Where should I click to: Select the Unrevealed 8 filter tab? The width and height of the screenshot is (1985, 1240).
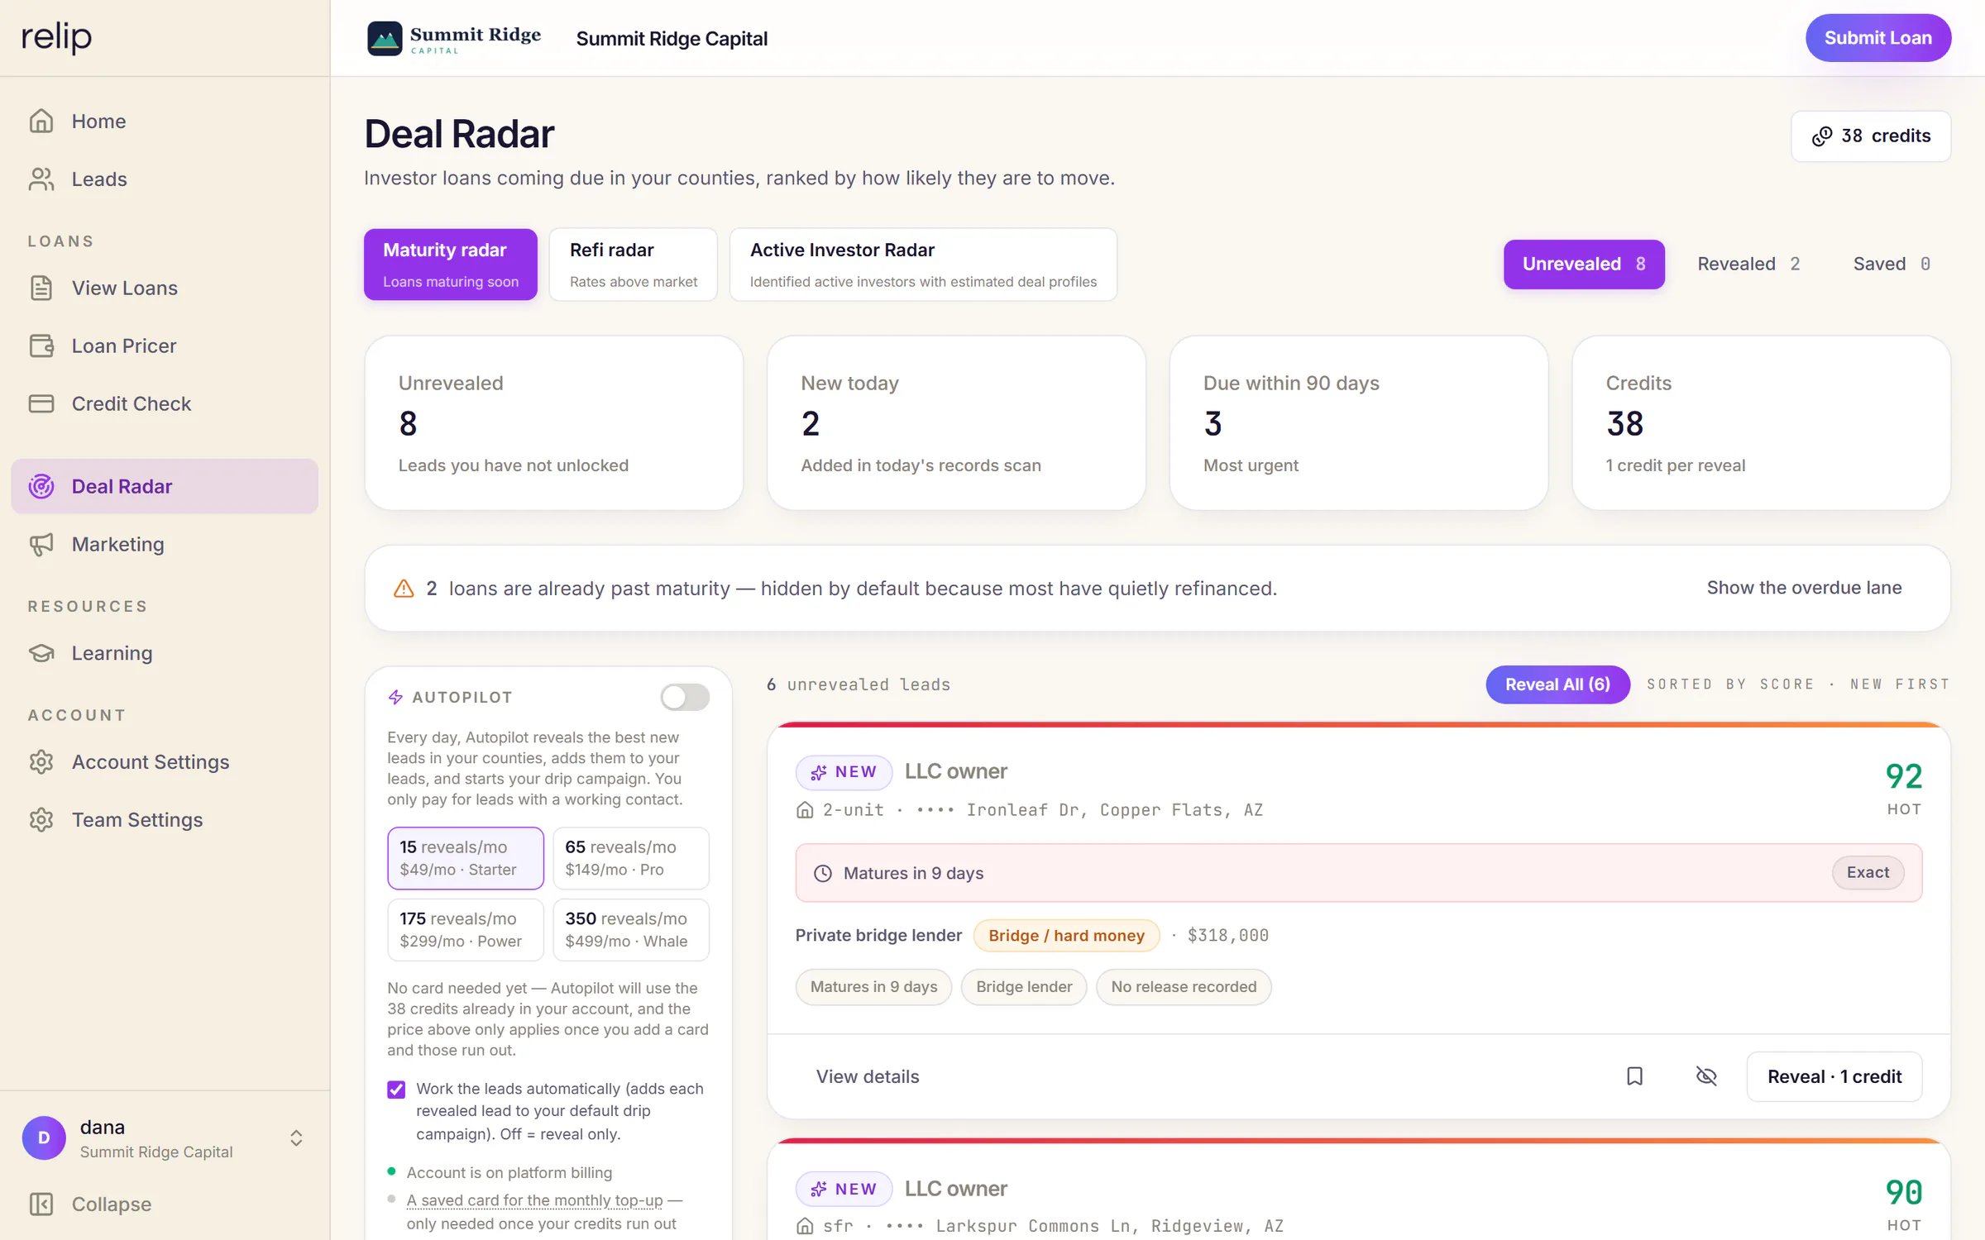point(1584,264)
